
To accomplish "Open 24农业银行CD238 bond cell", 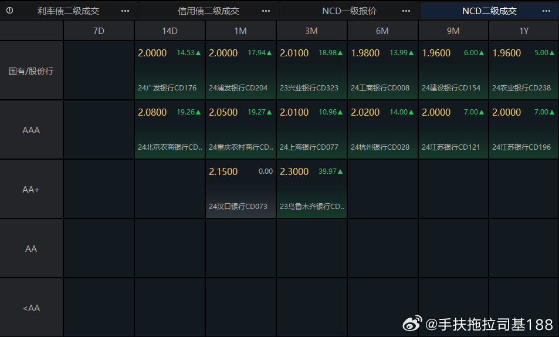I will 524,70.
